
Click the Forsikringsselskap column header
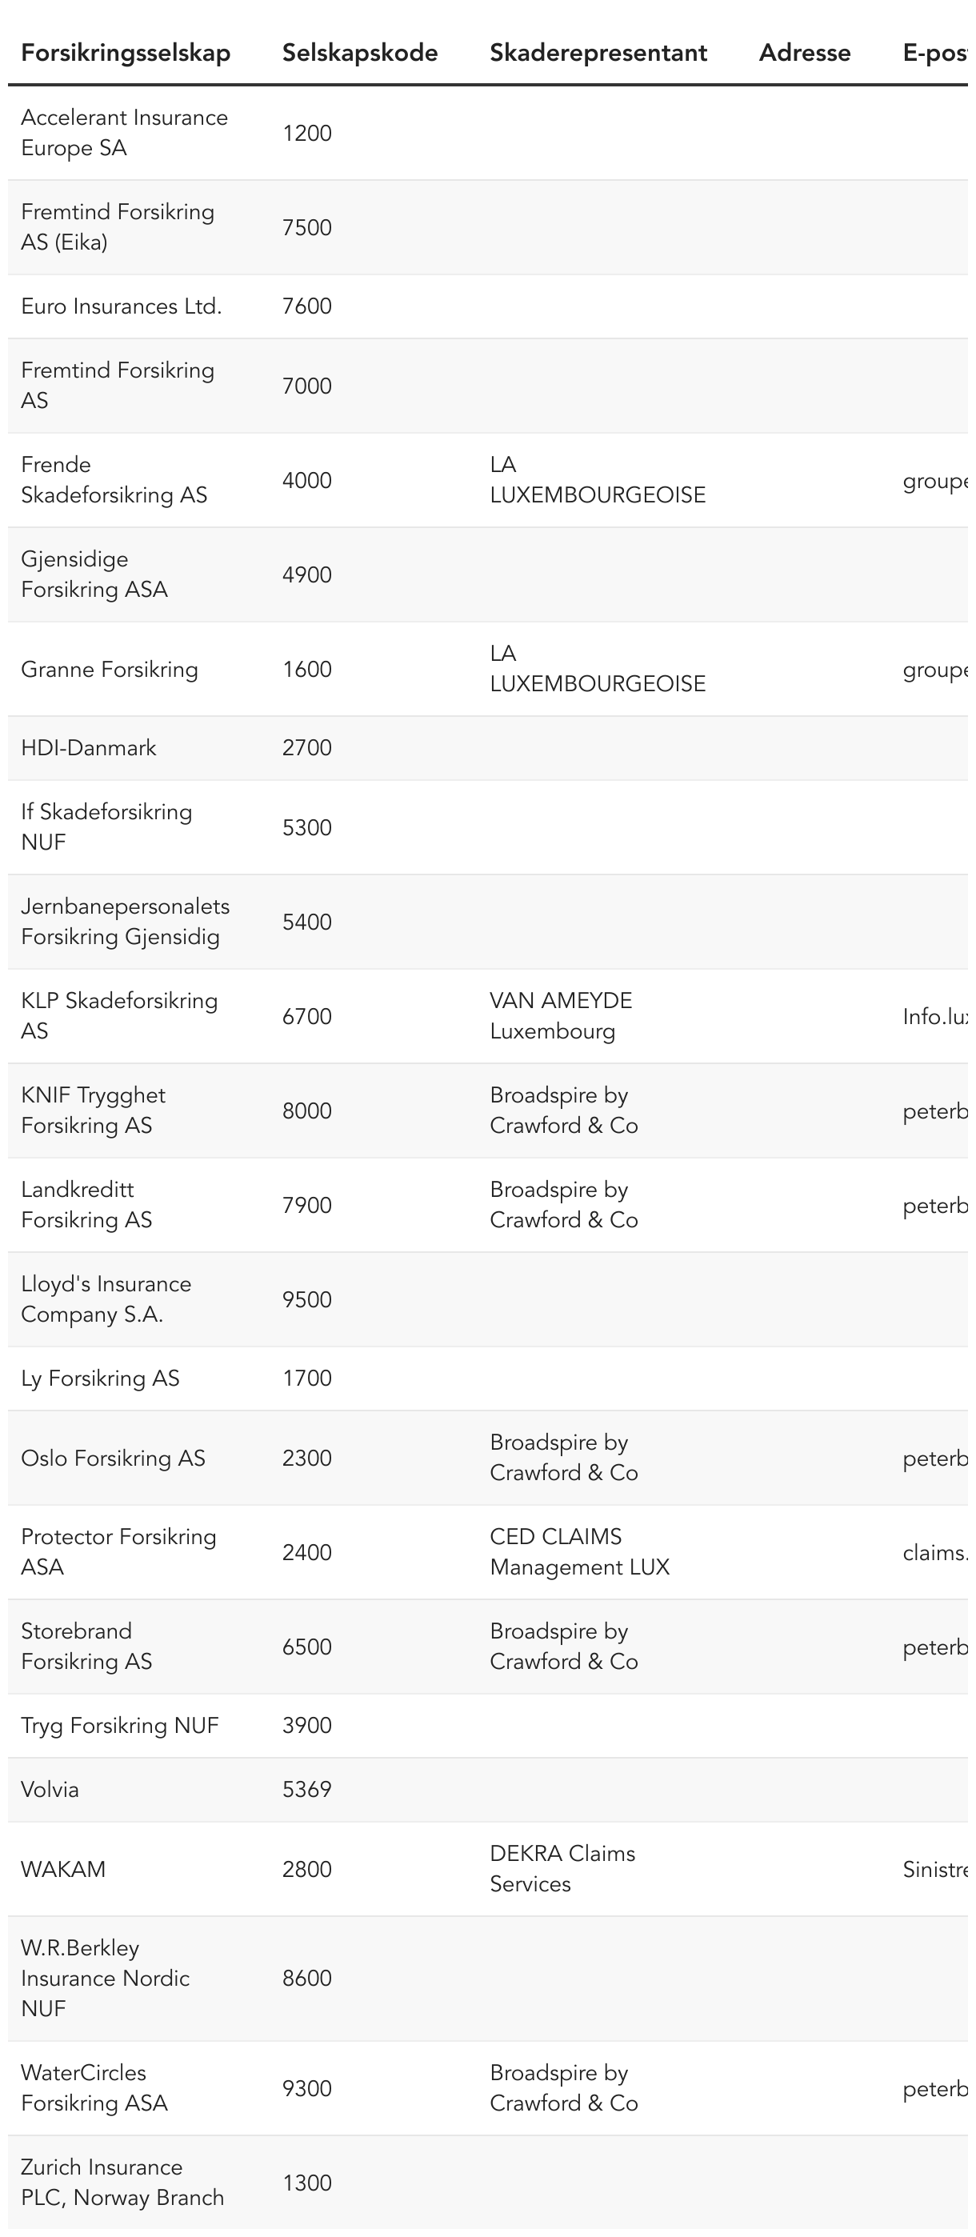pos(126,53)
